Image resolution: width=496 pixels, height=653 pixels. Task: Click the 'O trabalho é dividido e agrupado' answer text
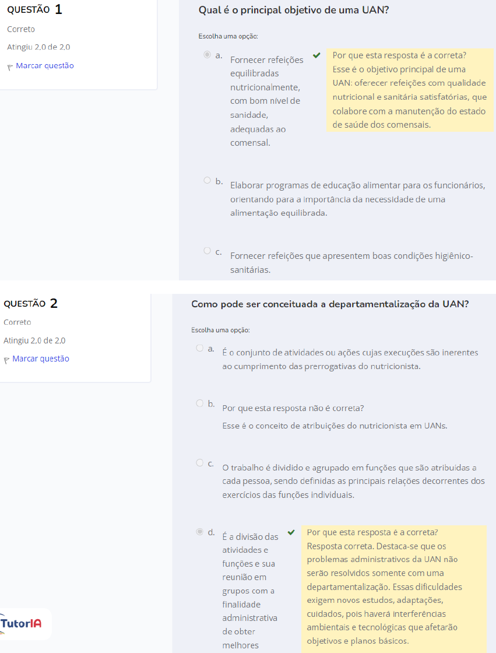(x=353, y=481)
